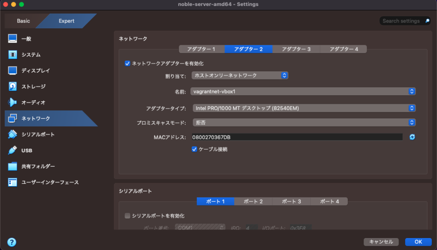This screenshot has height=250, width=437.
Task: Disable the network adapter (ネットワークアダプターを有効化) checkbox
Action: click(127, 64)
